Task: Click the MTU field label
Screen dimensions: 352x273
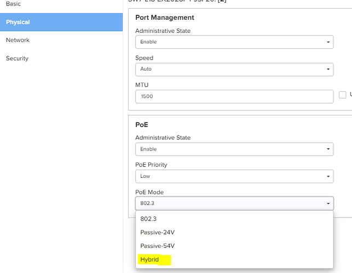Action: (142, 85)
